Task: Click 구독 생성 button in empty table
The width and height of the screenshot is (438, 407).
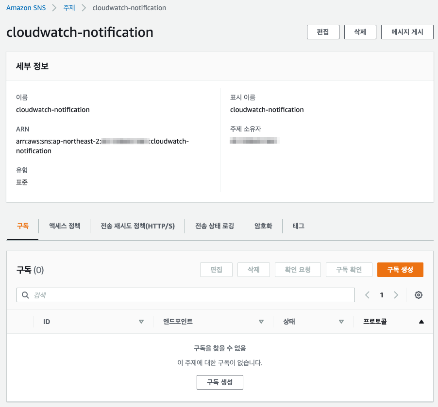Action: pos(220,382)
